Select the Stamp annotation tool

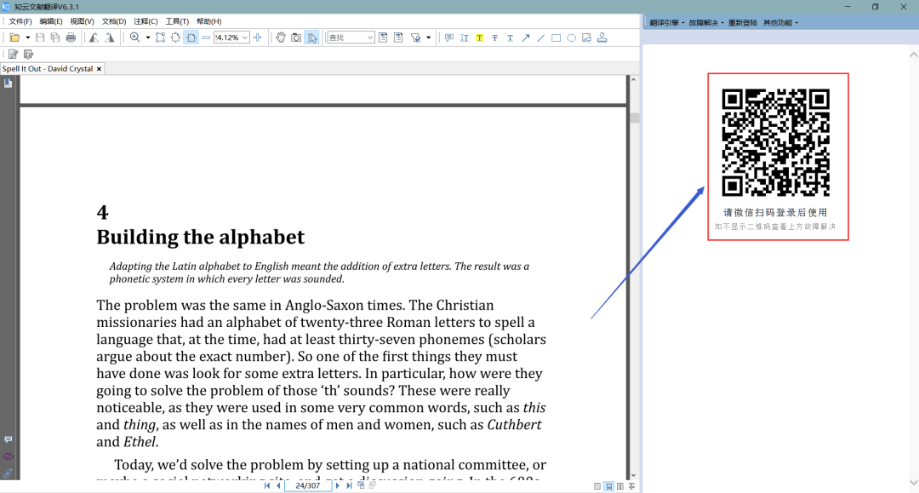(602, 37)
